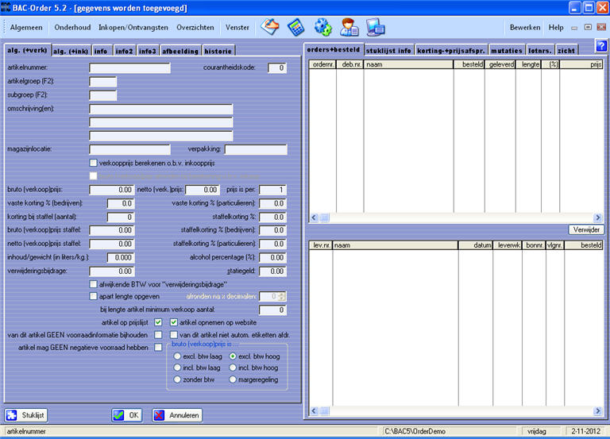Image resolution: width=610 pixels, height=439 pixels.
Task: Click the Verwijder button
Action: [585, 229]
